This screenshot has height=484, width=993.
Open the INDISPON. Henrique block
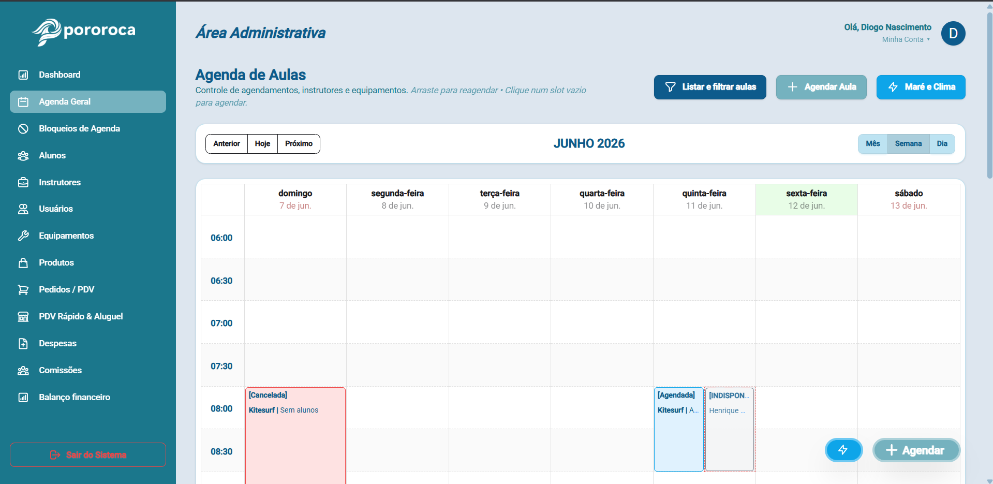click(729, 429)
